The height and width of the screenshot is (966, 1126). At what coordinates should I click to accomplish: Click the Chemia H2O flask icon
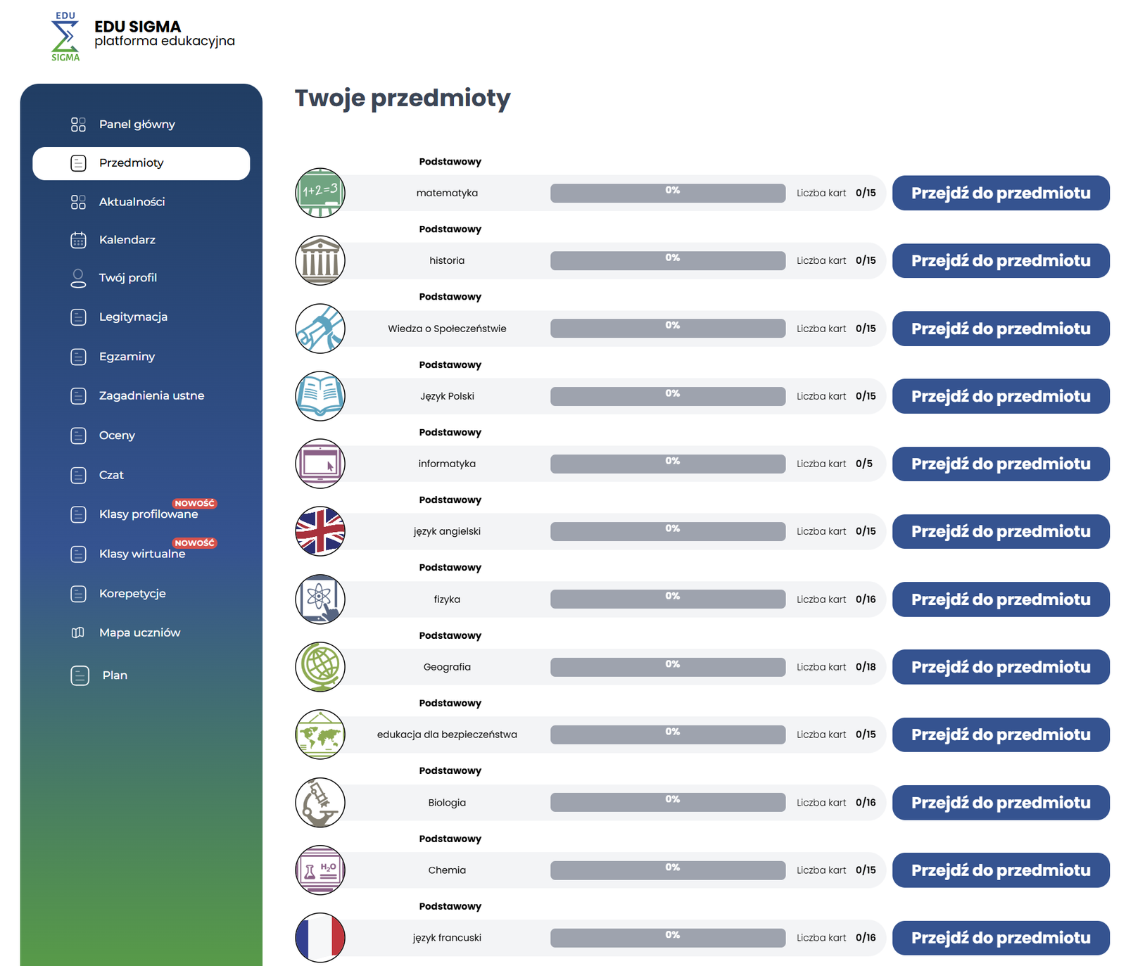point(320,870)
